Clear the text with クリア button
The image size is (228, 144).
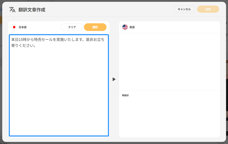click(x=72, y=27)
